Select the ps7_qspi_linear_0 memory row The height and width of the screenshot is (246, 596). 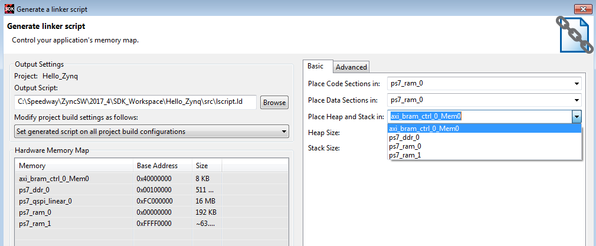point(46,201)
